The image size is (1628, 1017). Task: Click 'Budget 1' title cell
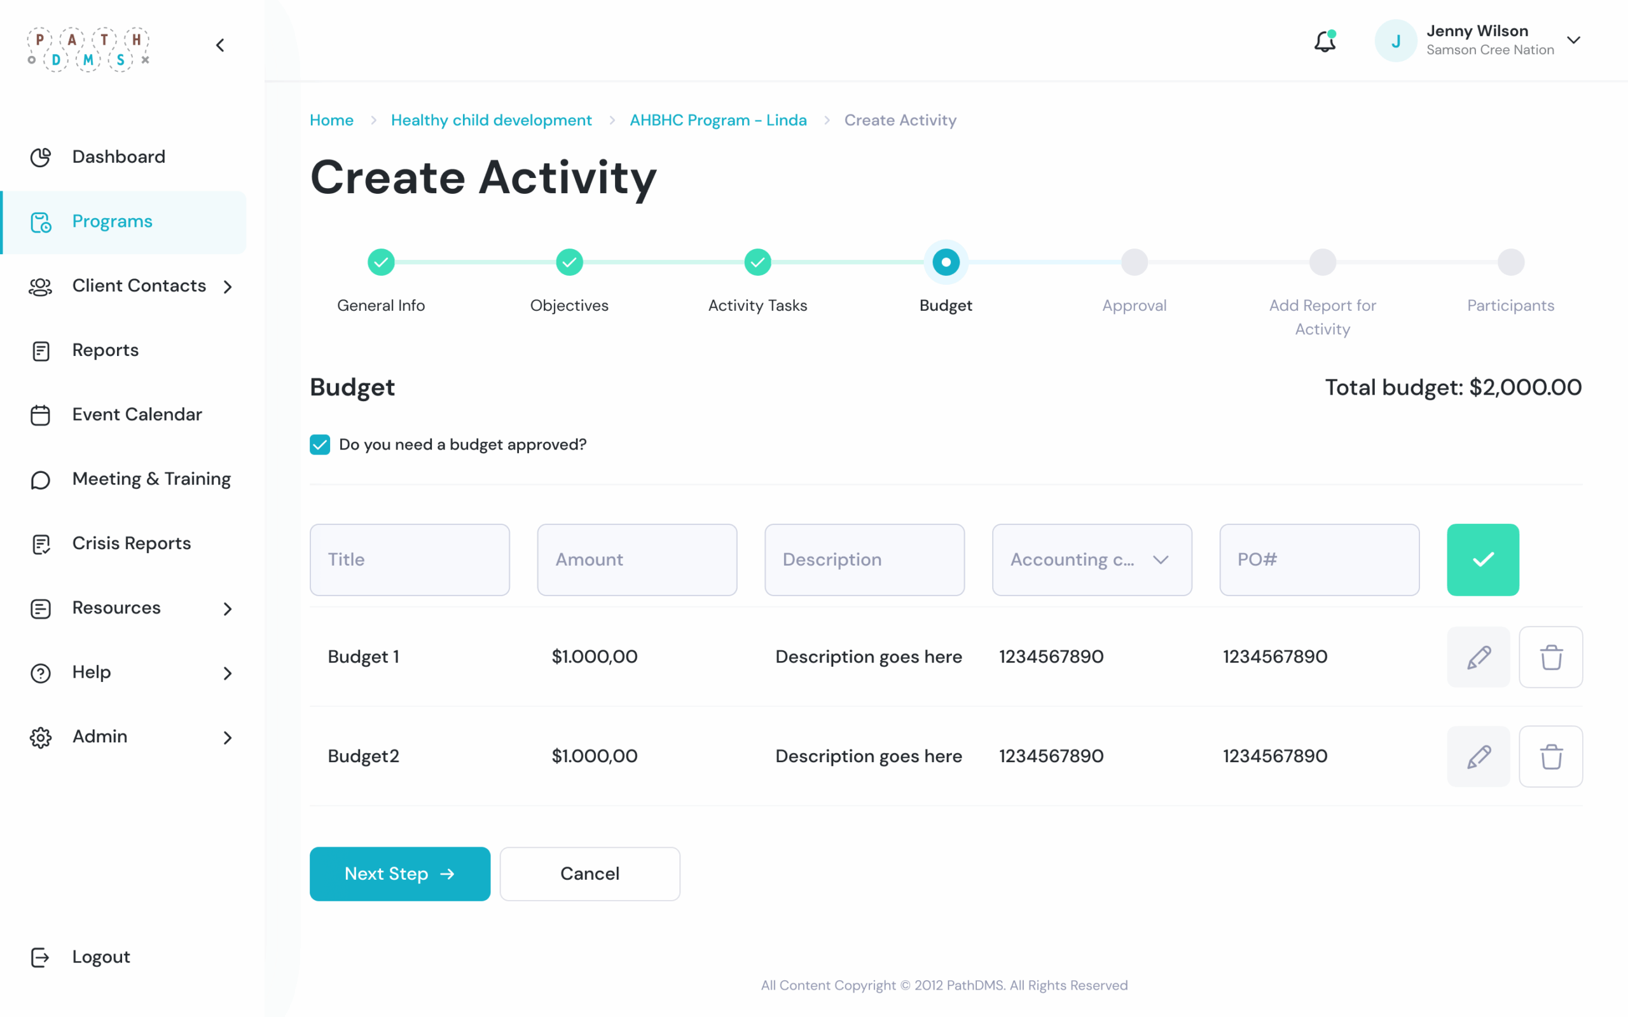(363, 657)
